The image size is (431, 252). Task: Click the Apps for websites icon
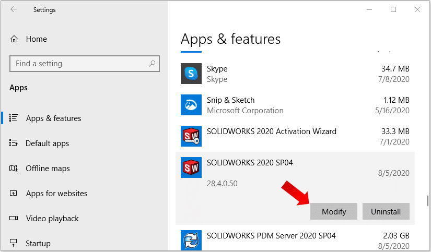14,193
